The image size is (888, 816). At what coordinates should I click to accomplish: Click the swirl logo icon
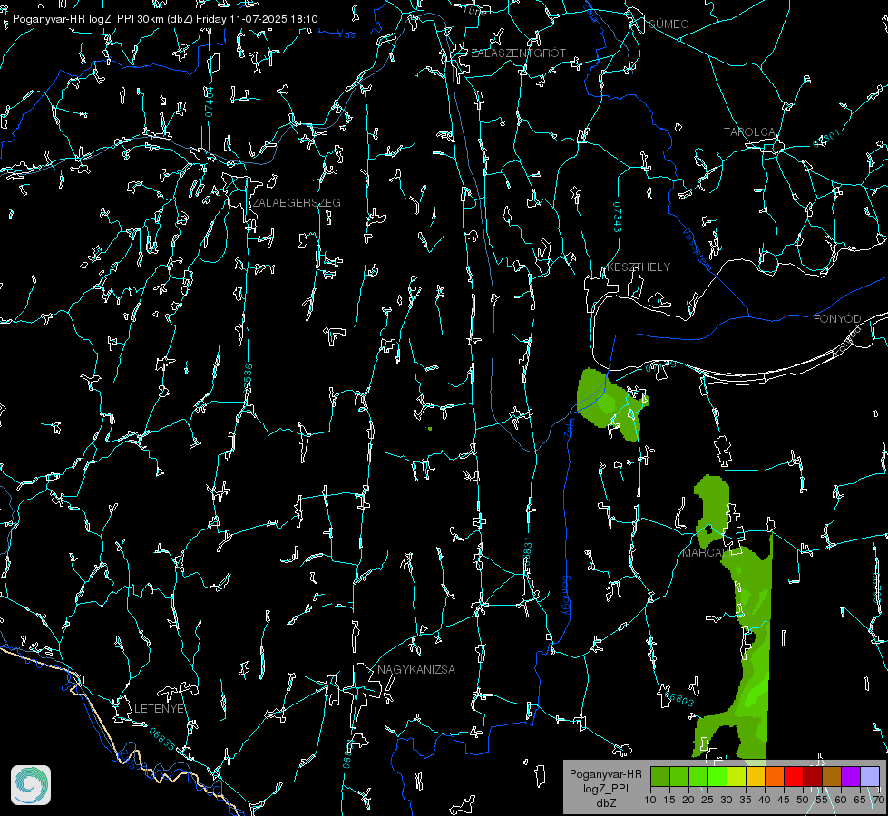(x=31, y=785)
